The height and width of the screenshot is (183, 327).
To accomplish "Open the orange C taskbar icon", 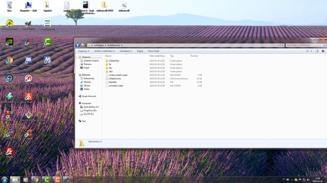I will [x=57, y=179].
